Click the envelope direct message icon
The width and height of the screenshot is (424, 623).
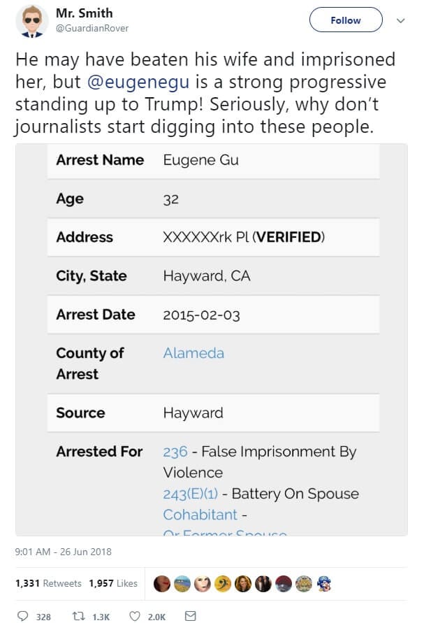(x=190, y=615)
